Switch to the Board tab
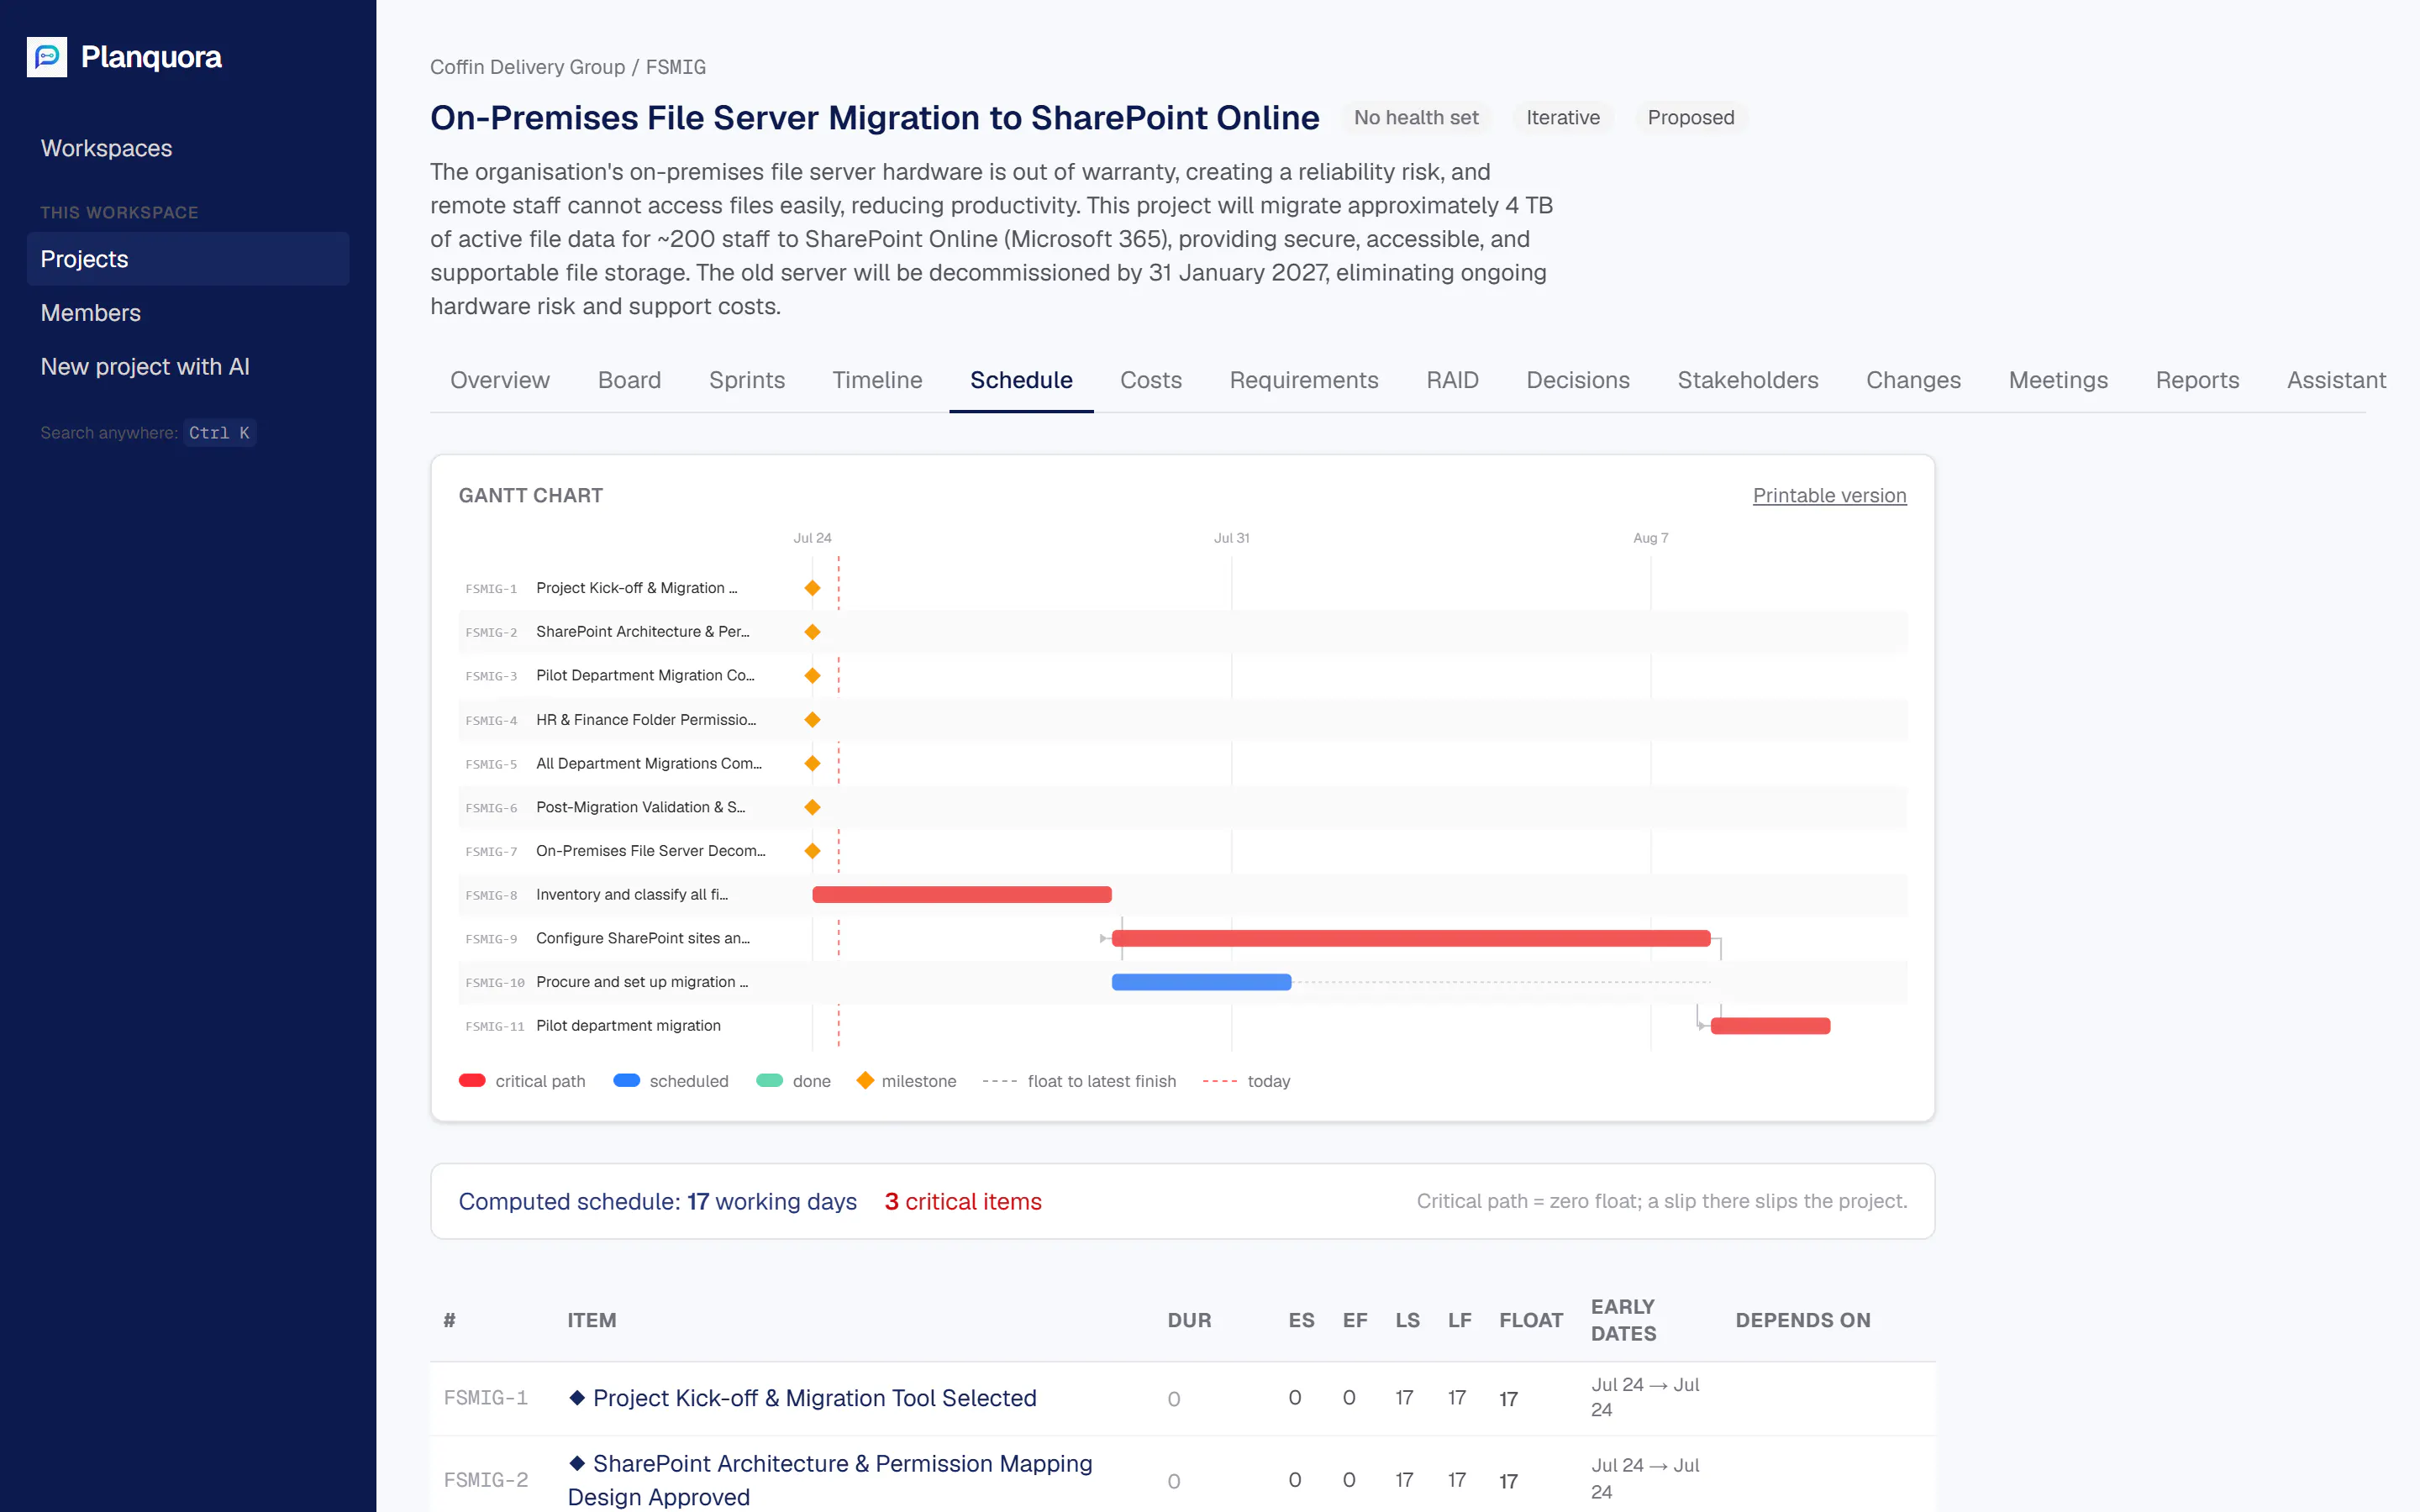The width and height of the screenshot is (2420, 1512). (629, 380)
